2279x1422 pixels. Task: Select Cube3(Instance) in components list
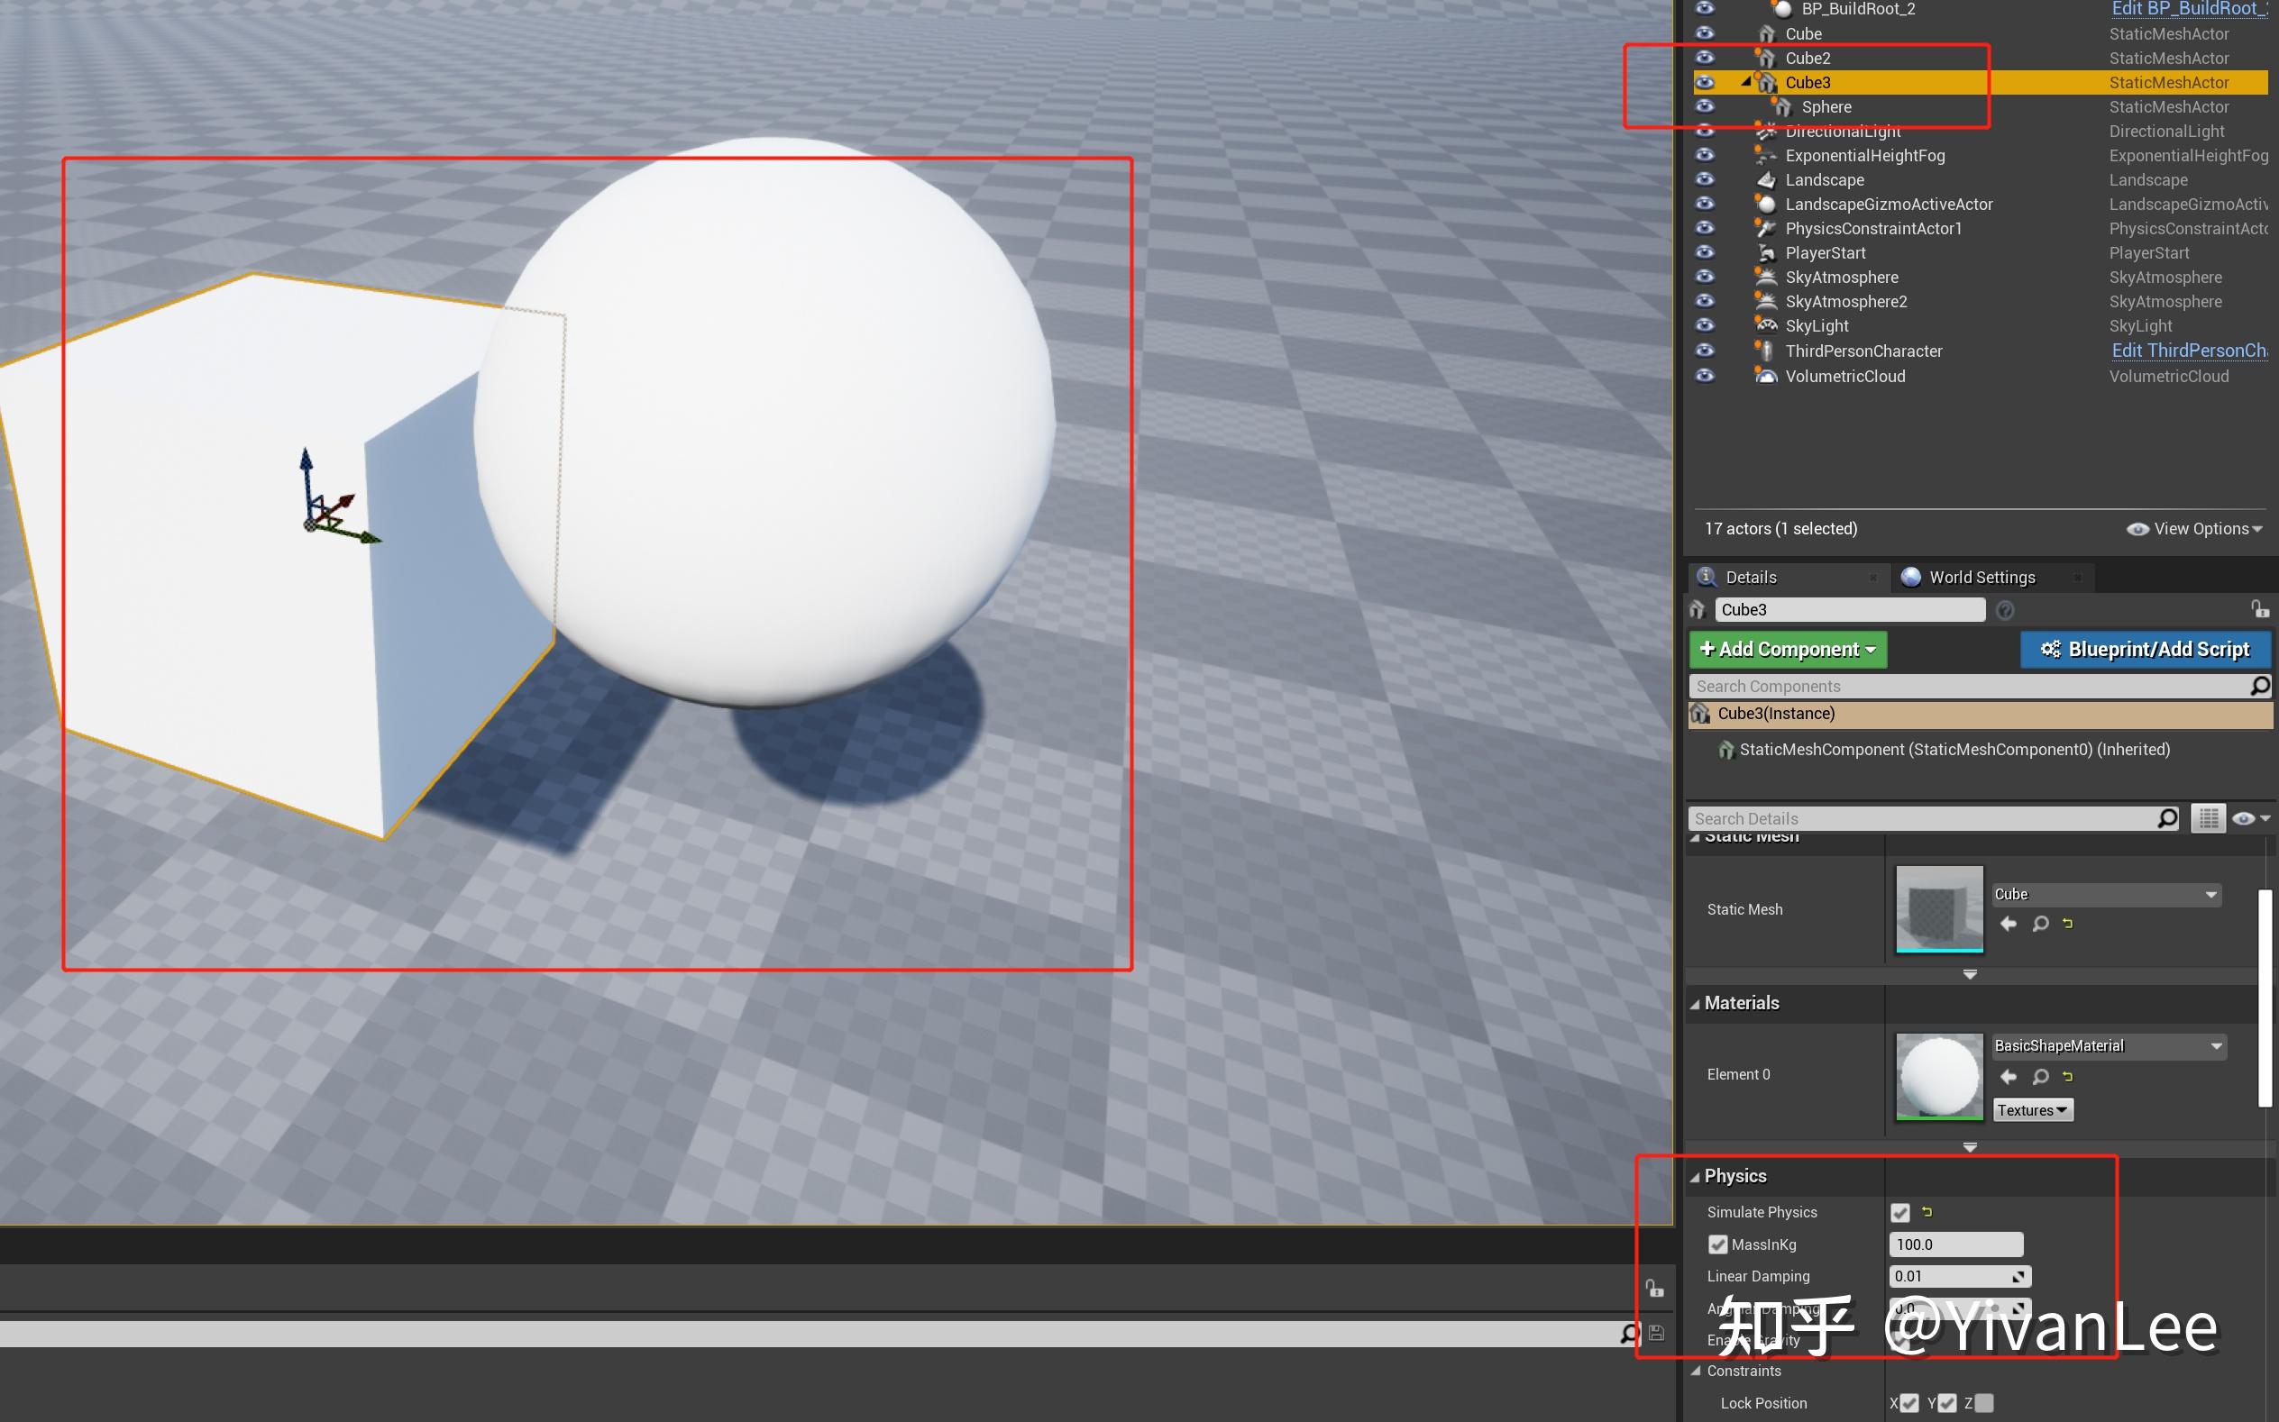click(x=1981, y=714)
